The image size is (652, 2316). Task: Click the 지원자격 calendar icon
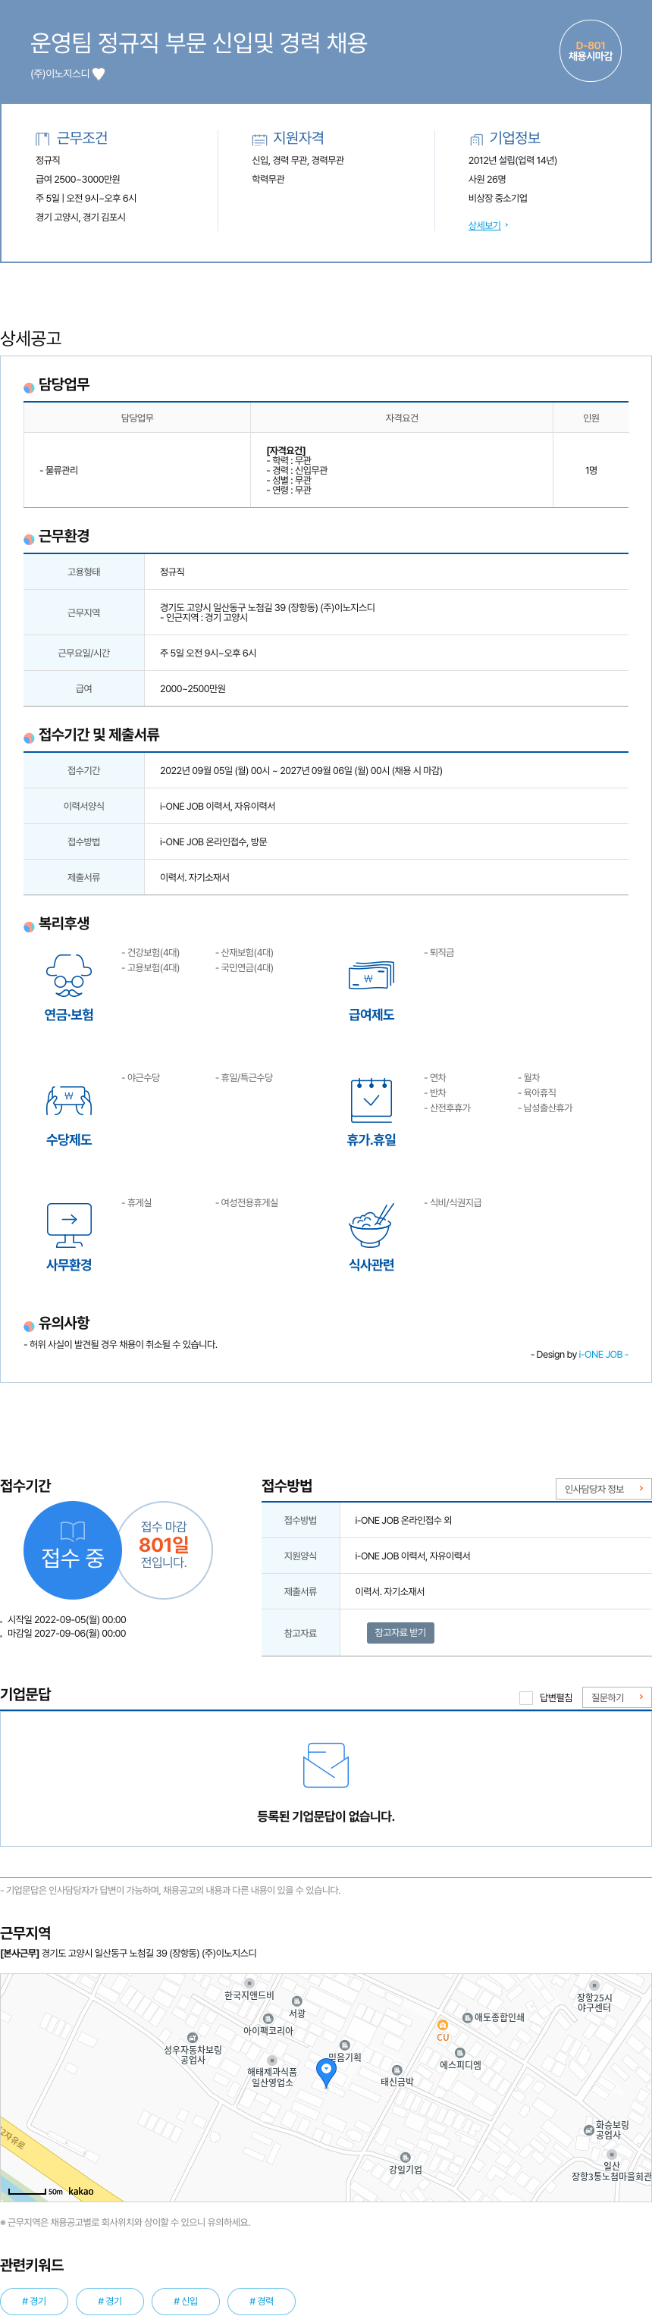[259, 139]
